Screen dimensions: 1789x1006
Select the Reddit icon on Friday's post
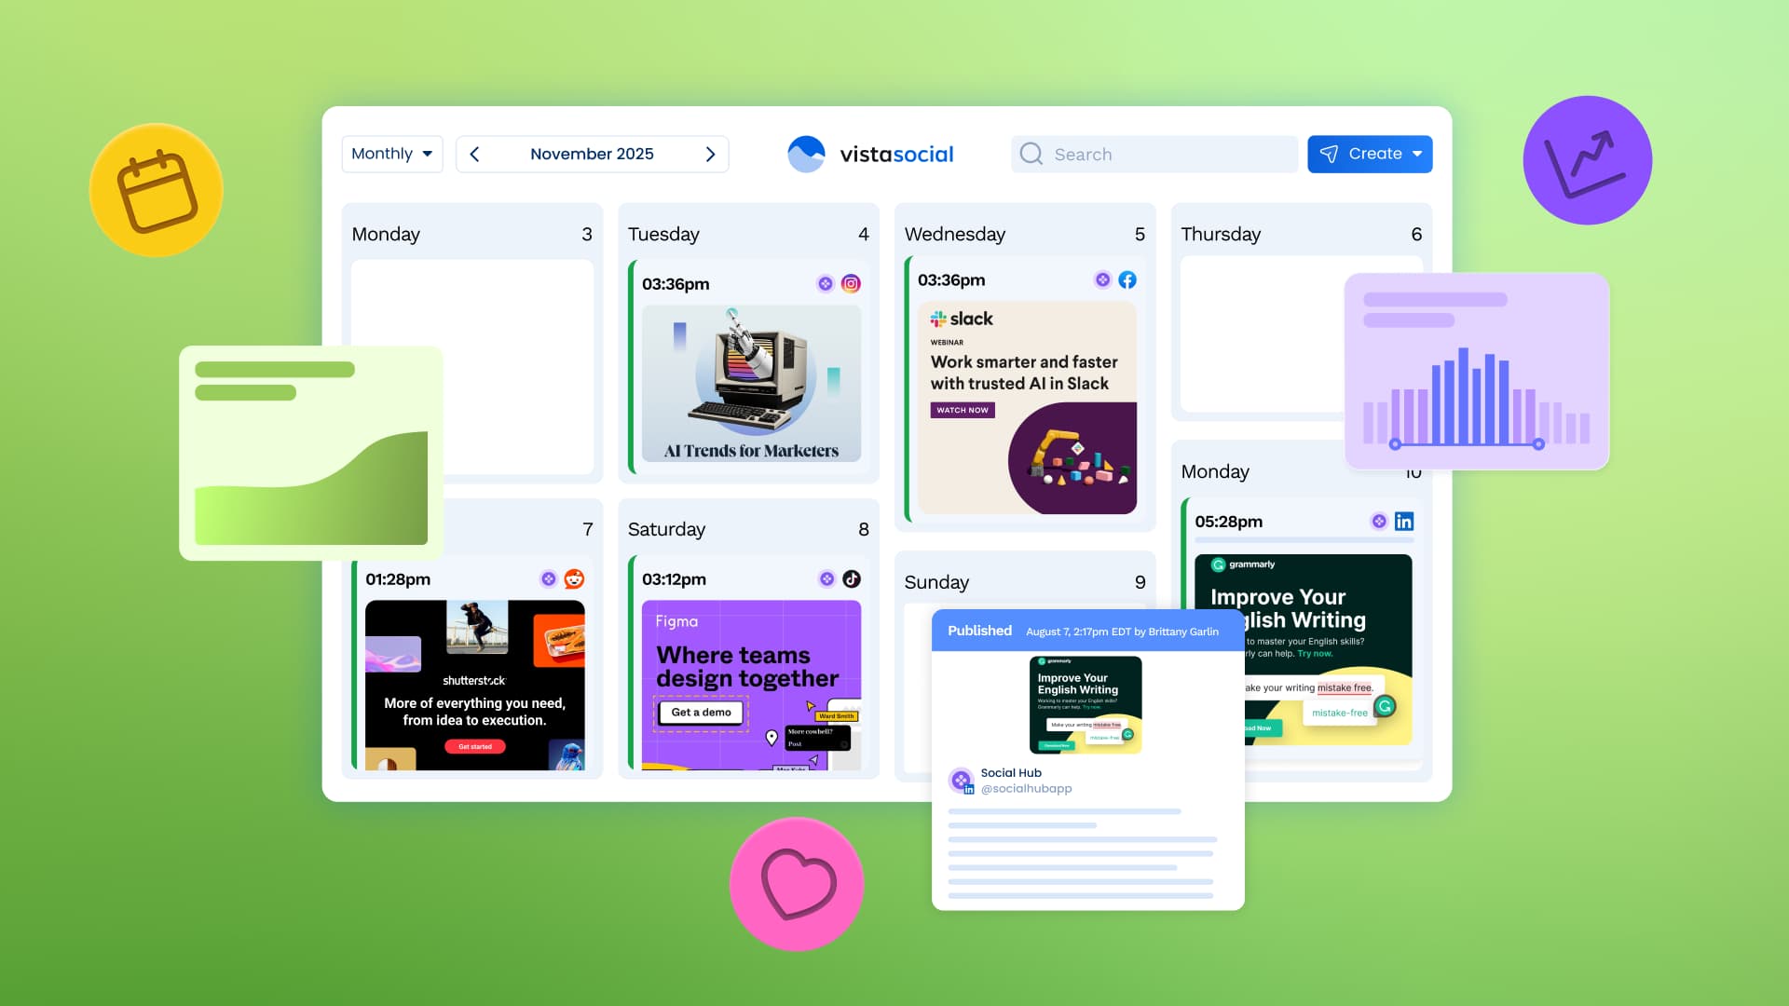(x=574, y=578)
